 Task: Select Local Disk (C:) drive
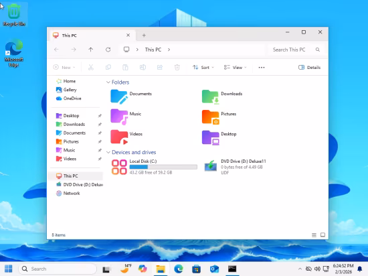click(x=154, y=167)
